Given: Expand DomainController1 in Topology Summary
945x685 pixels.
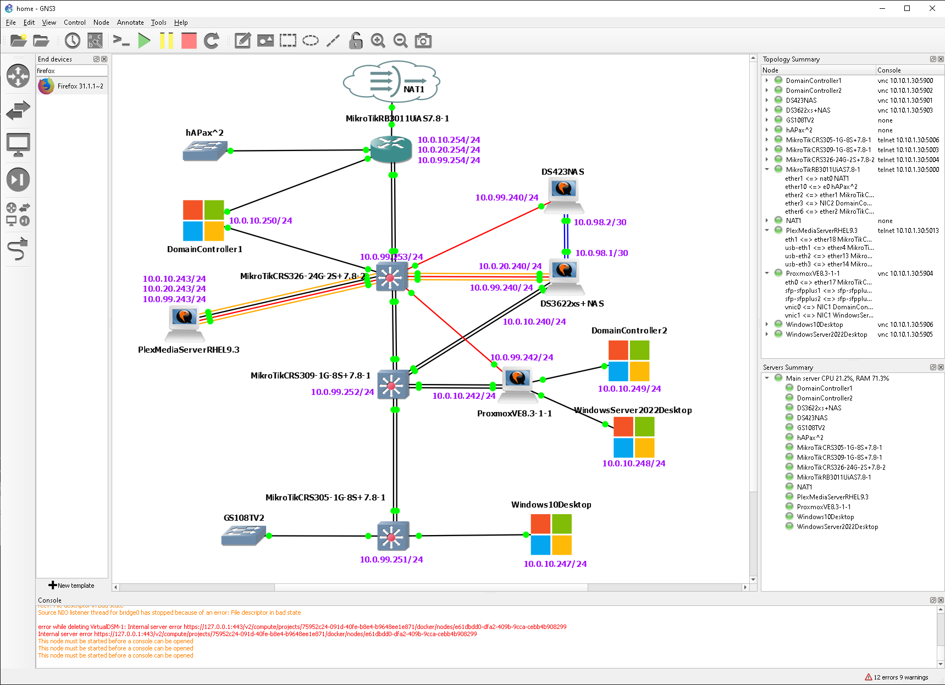Looking at the screenshot, I should coord(767,80).
